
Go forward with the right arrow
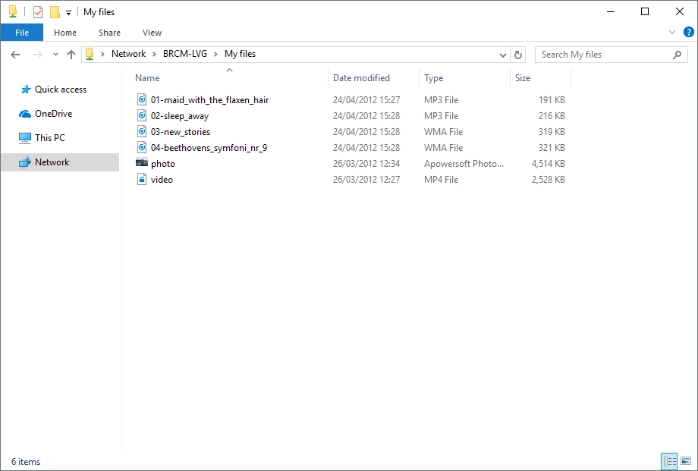(38, 55)
